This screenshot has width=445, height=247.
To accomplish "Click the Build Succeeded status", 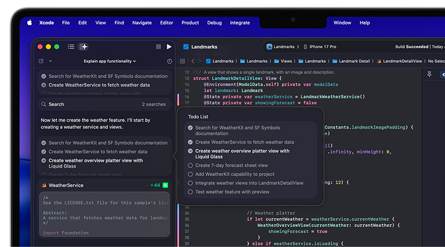I will [x=412, y=47].
